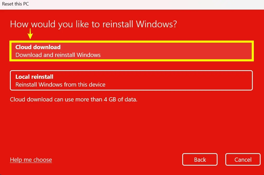Screen dimensions: 264x175
Task: Go back to the previous reset step
Action: tap(200, 159)
